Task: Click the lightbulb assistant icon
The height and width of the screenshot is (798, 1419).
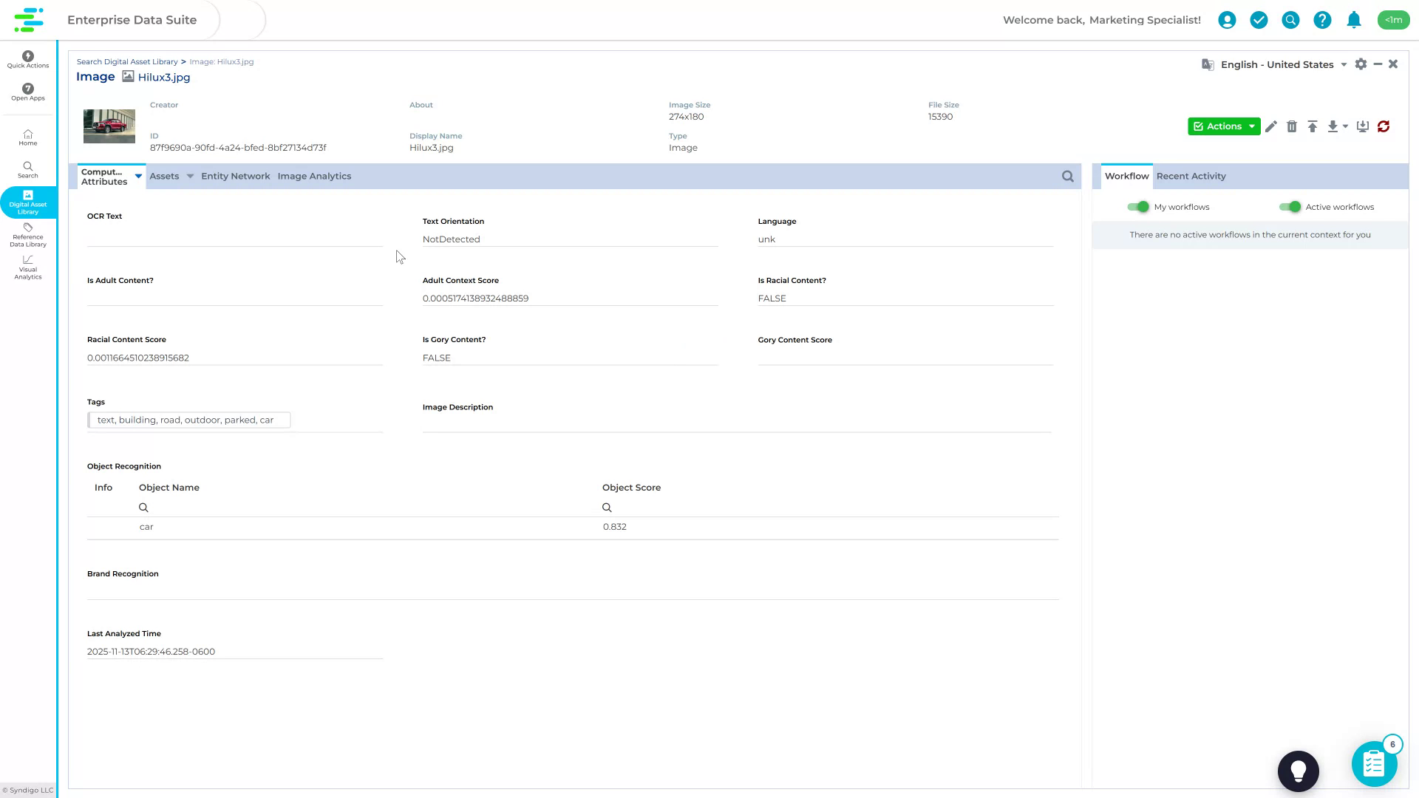Action: (1299, 771)
